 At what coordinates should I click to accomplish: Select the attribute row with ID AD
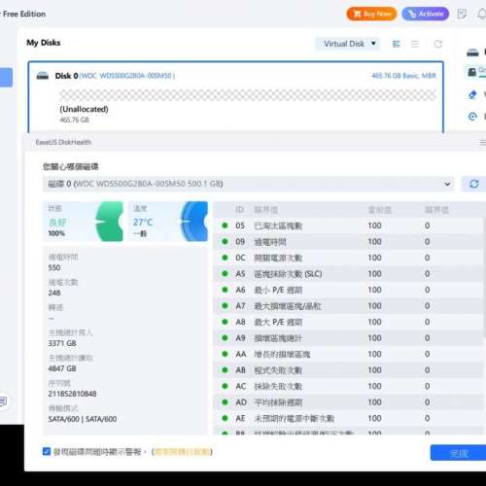click(x=348, y=402)
